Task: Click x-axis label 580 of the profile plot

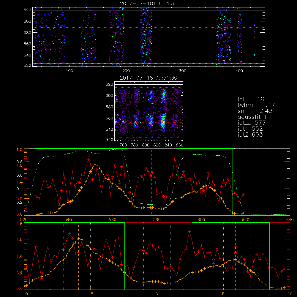Action: (157, 219)
